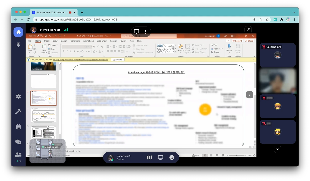Open the emoji reactions button
Screen dimensions: 310x181
(x=172, y=158)
